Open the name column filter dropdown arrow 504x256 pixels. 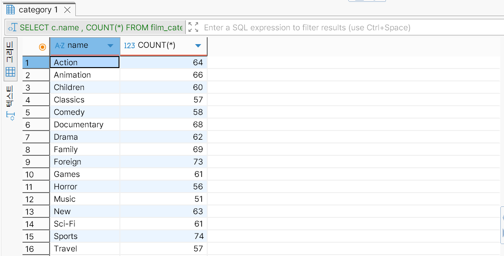pyautogui.click(x=110, y=46)
